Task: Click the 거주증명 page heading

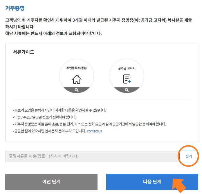Action: pos(15,8)
